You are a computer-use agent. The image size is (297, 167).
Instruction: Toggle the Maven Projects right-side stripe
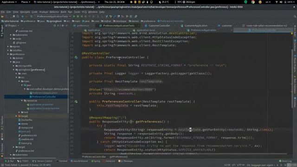295,64
